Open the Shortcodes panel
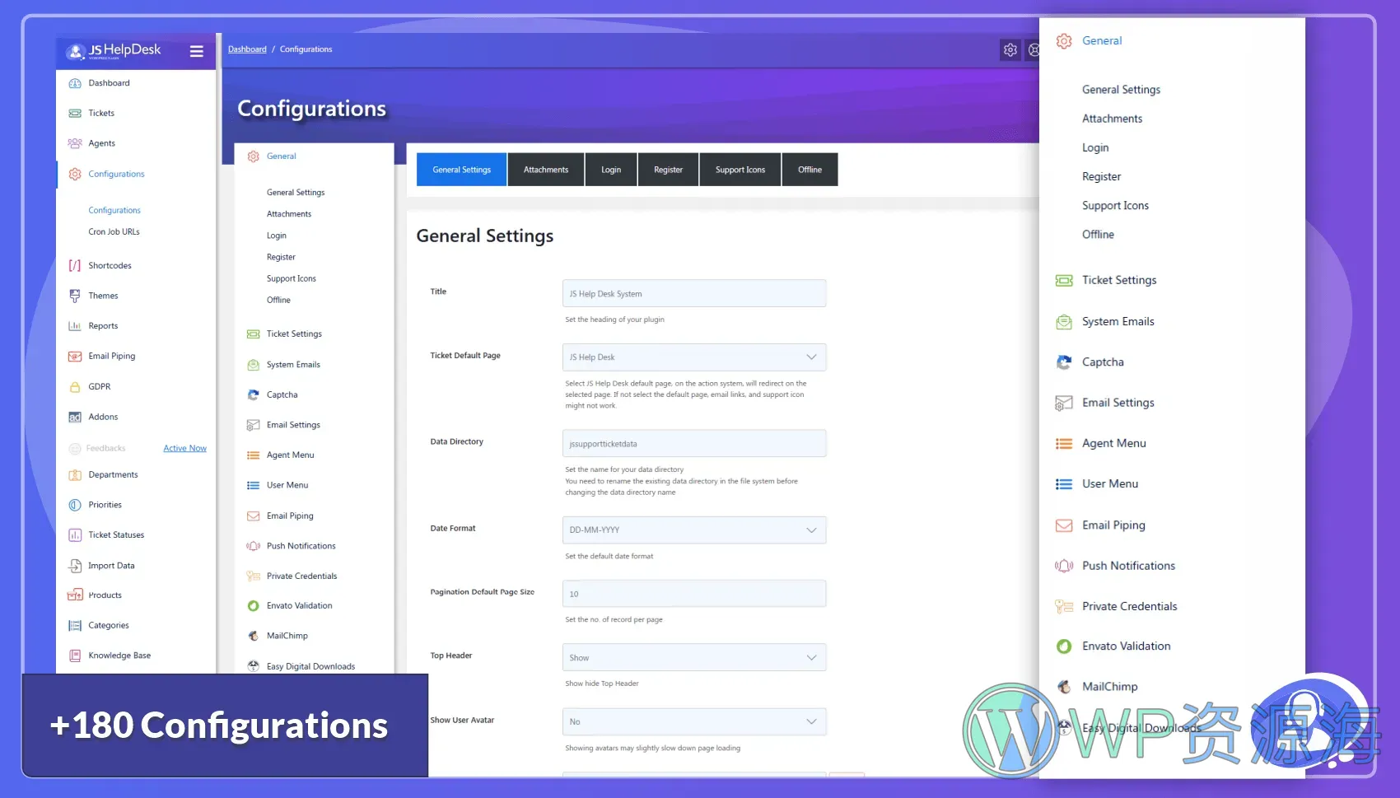The height and width of the screenshot is (798, 1400). tap(110, 264)
